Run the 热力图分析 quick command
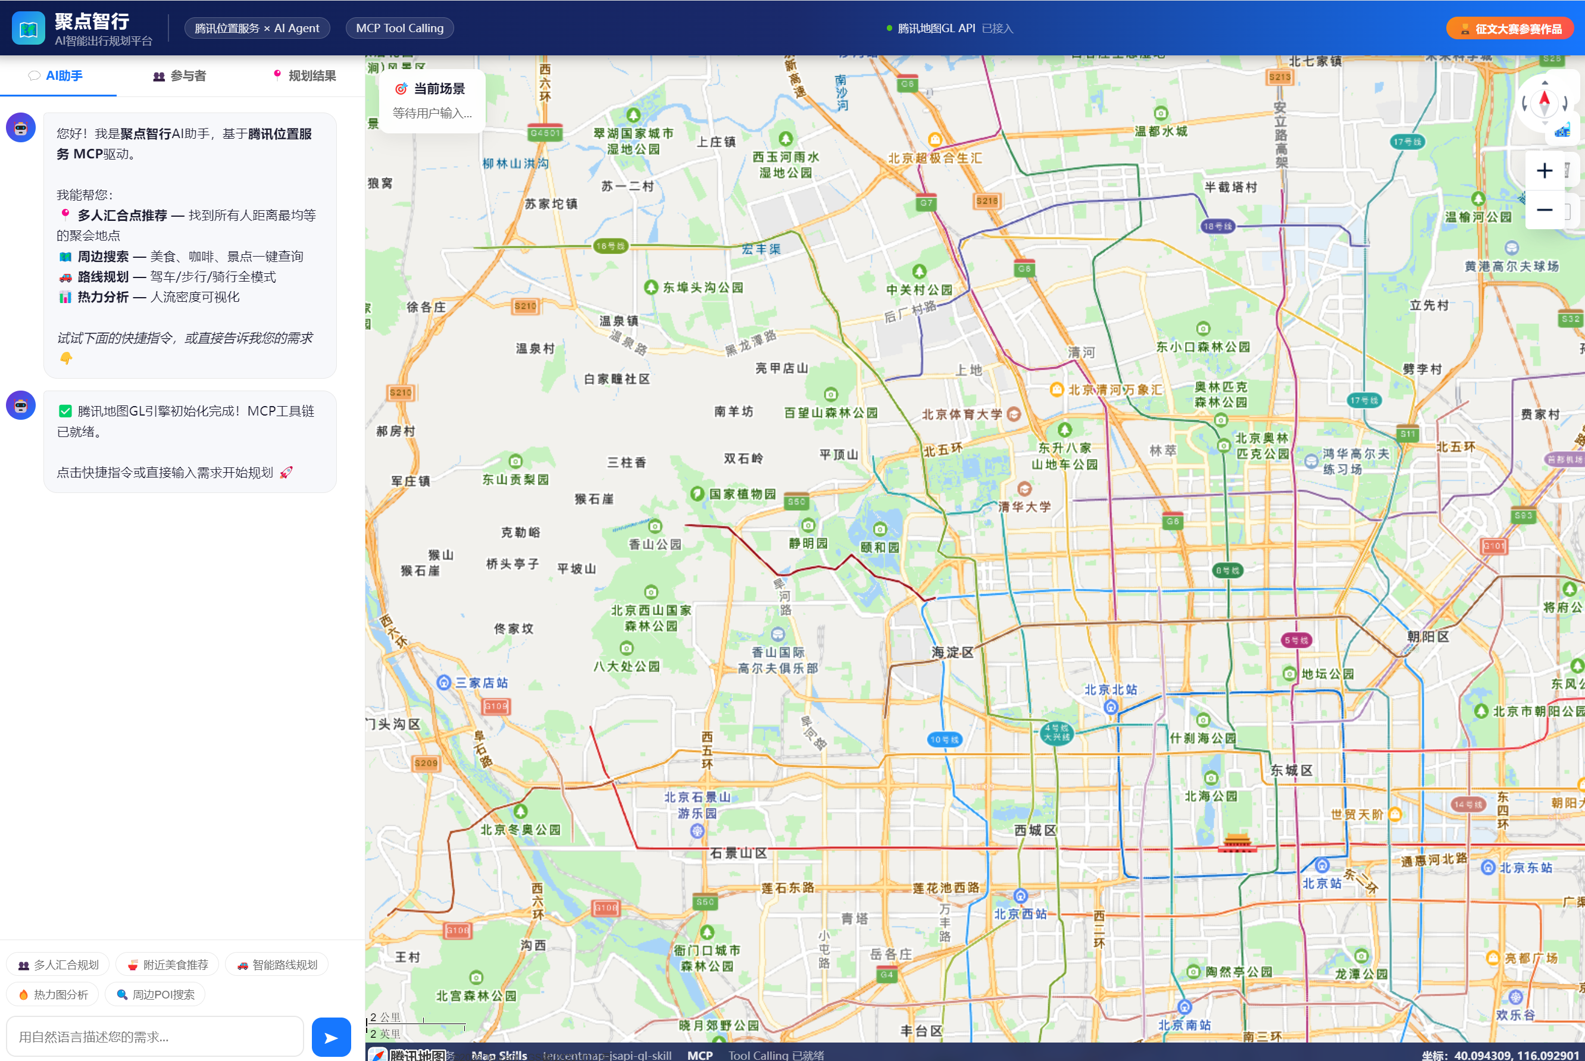Screen dimensions: 1585x1061 coord(53,995)
